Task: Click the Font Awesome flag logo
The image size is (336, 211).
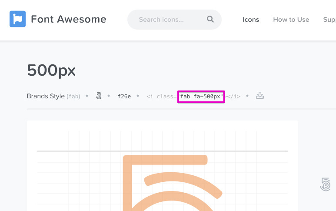Action: pos(17,19)
